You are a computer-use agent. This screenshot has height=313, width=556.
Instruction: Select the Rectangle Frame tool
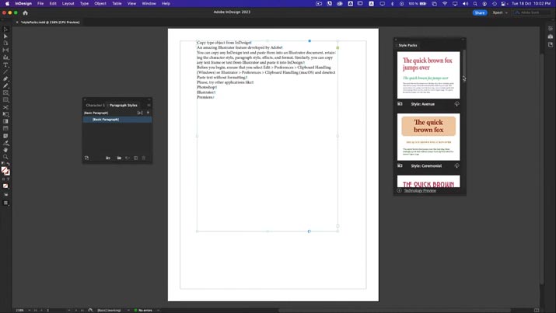click(5, 92)
